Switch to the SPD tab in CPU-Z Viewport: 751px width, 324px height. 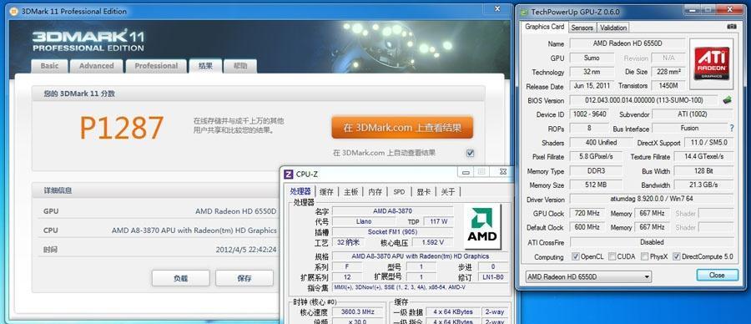[399, 192]
